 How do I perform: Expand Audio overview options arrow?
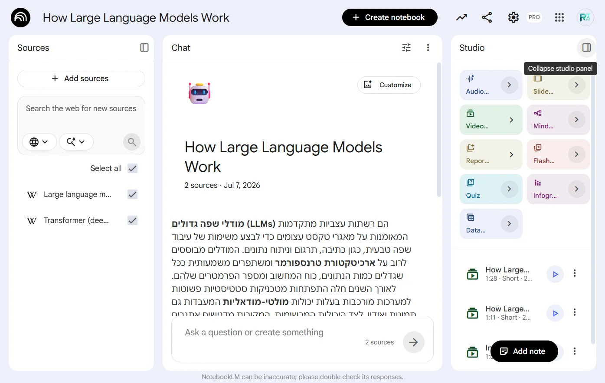click(510, 85)
